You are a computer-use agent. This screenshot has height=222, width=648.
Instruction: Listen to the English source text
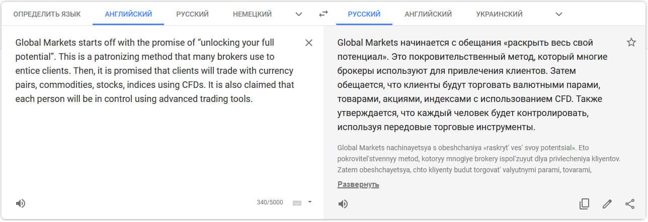point(21,203)
